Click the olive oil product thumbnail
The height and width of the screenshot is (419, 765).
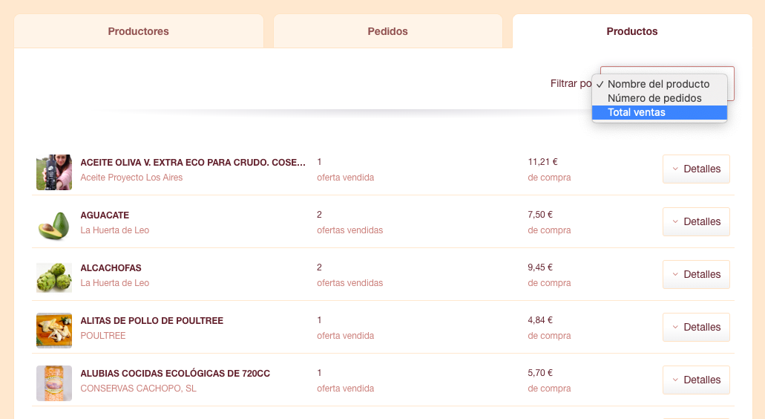(x=54, y=172)
